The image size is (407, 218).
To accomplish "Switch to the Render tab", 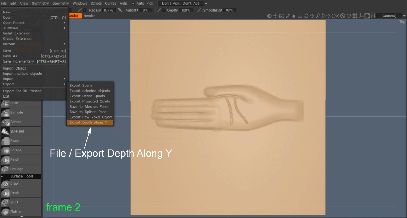I will tap(89, 16).
